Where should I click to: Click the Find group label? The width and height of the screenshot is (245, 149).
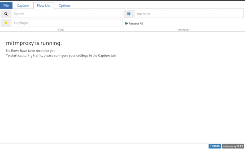coord(61,30)
